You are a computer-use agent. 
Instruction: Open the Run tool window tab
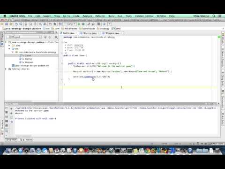11,139
